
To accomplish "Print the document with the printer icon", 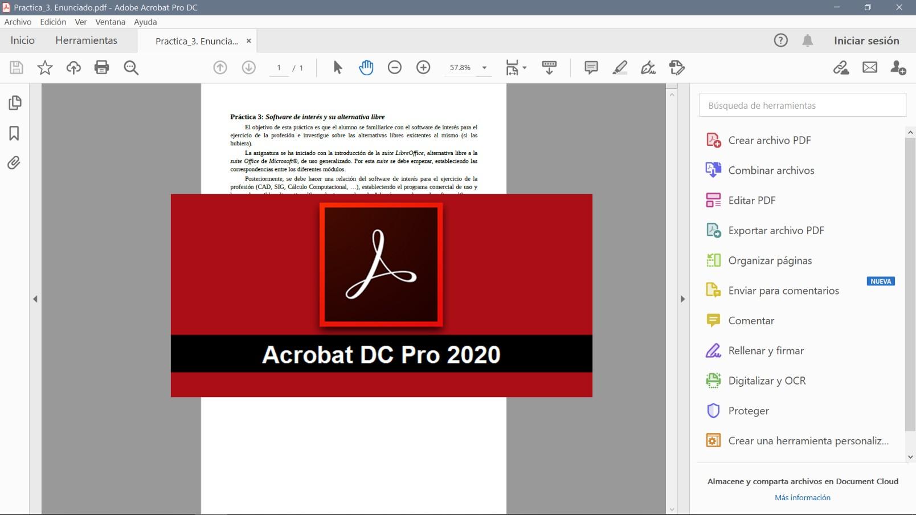I will click(102, 68).
